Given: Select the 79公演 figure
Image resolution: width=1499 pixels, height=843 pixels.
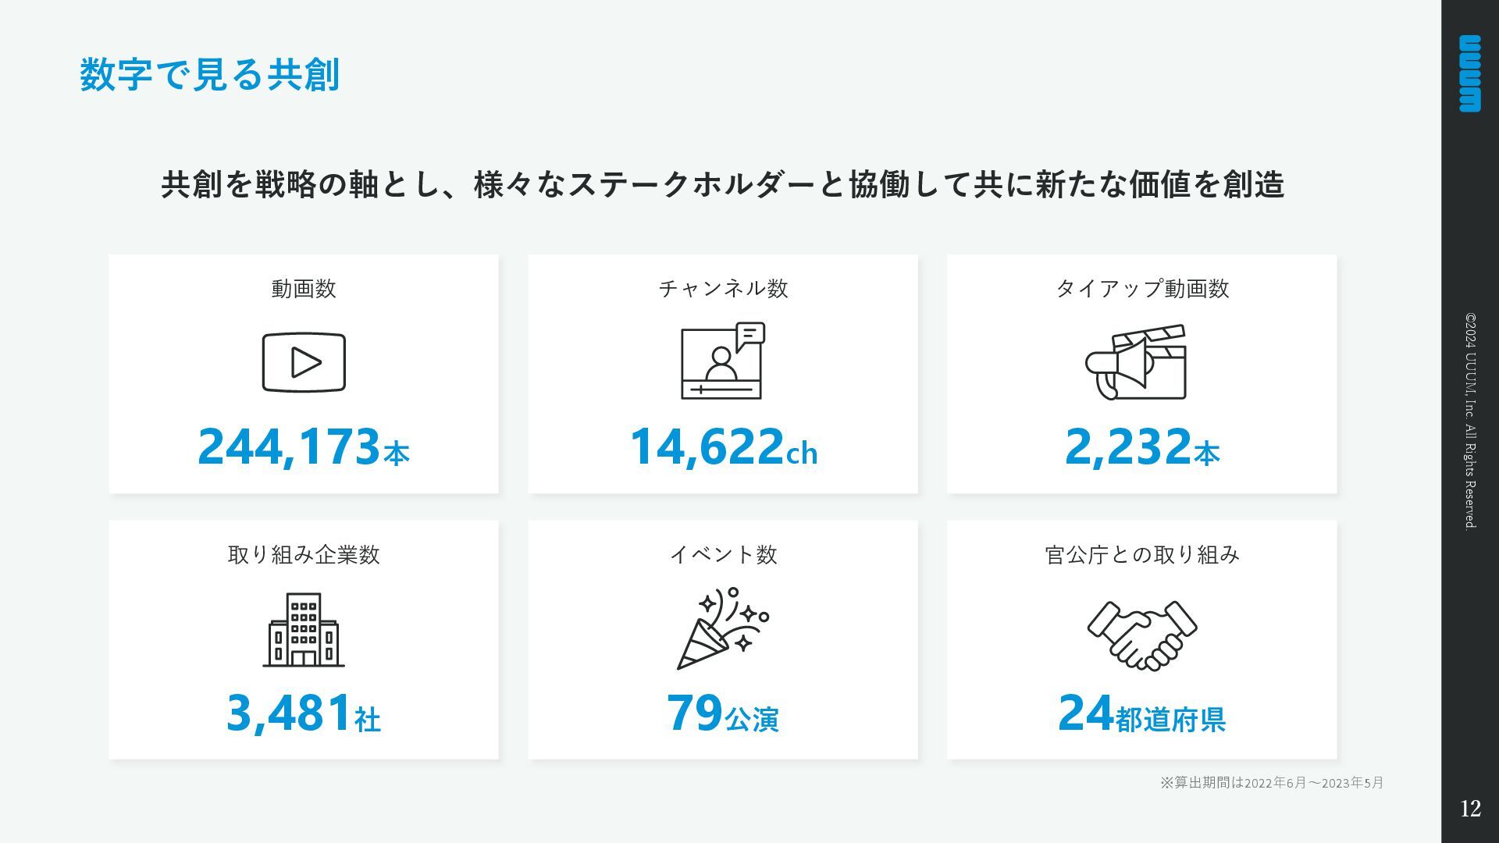Looking at the screenshot, I should 723,713.
